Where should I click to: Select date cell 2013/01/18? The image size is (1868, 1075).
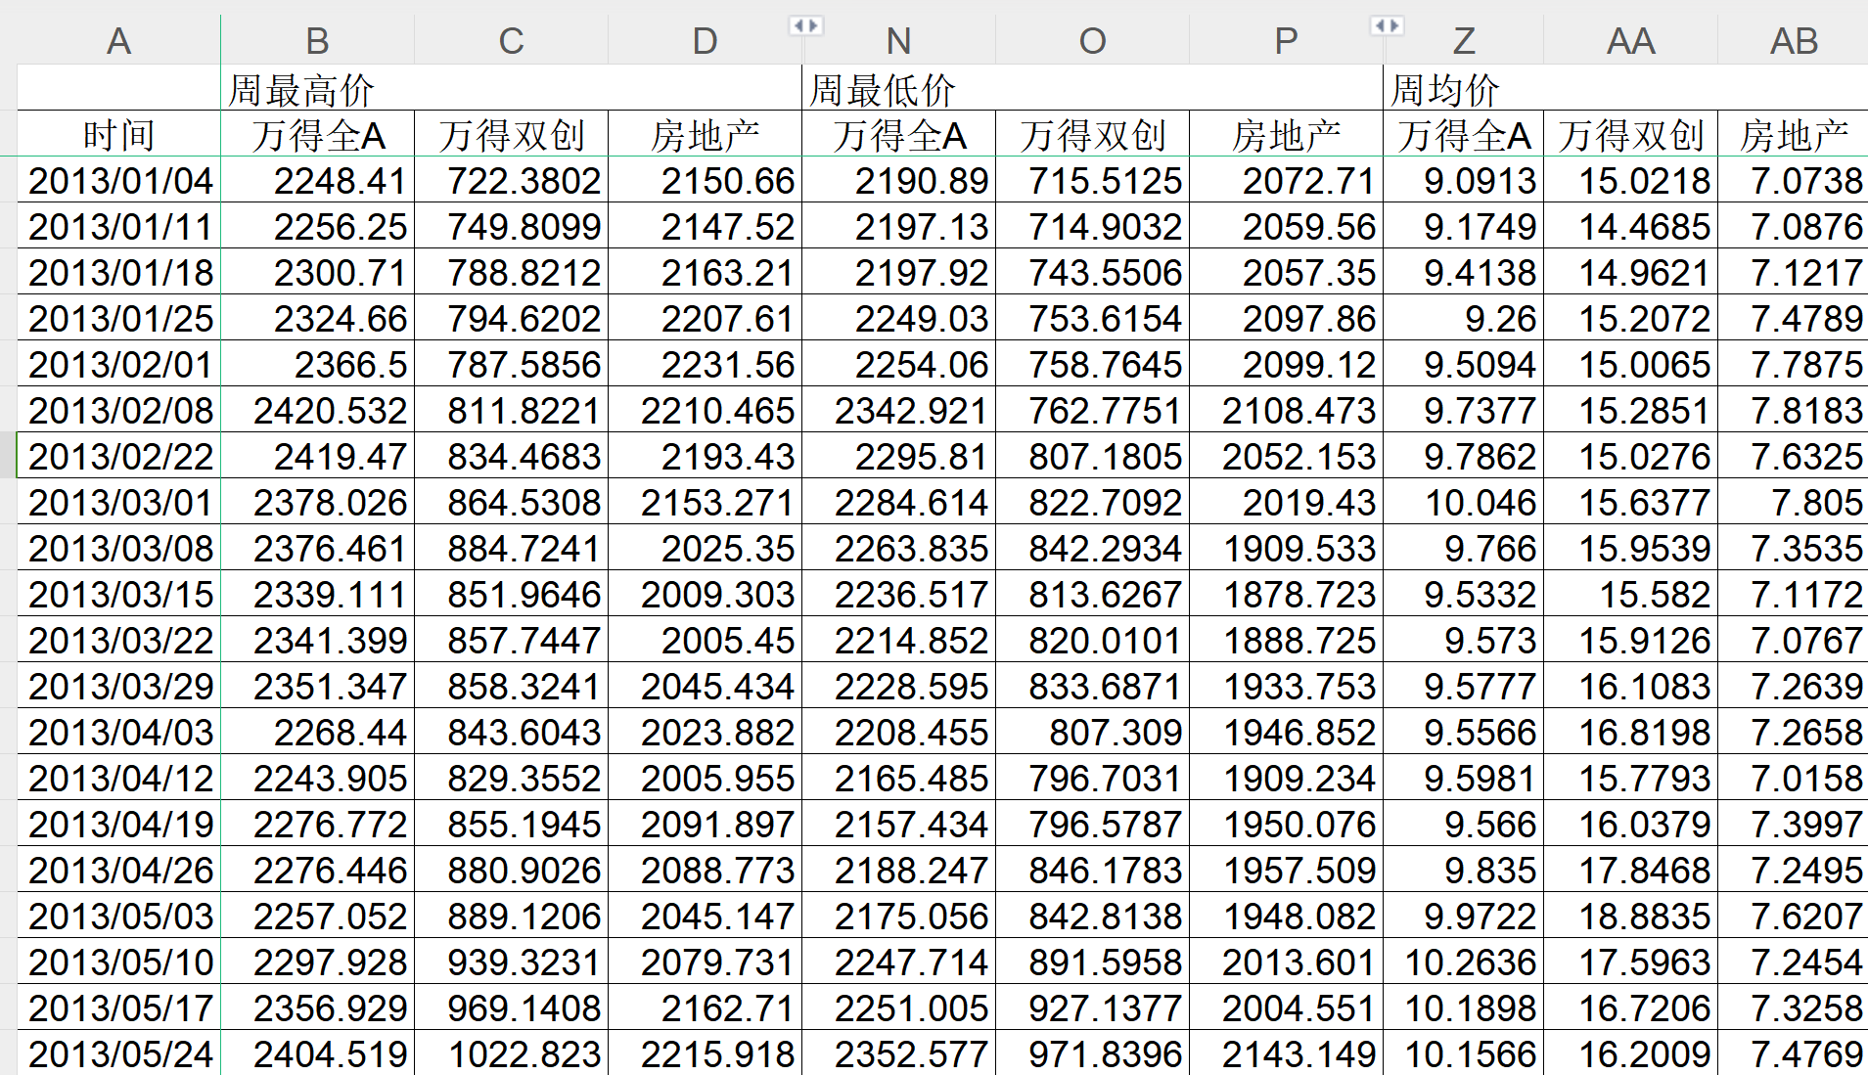click(119, 272)
